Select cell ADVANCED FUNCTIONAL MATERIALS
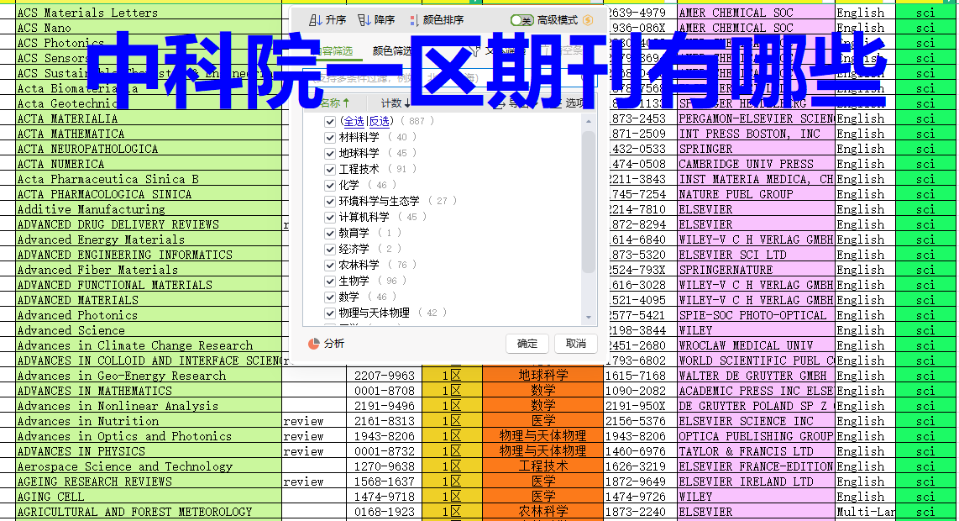Image resolution: width=959 pixels, height=521 pixels. [149, 286]
